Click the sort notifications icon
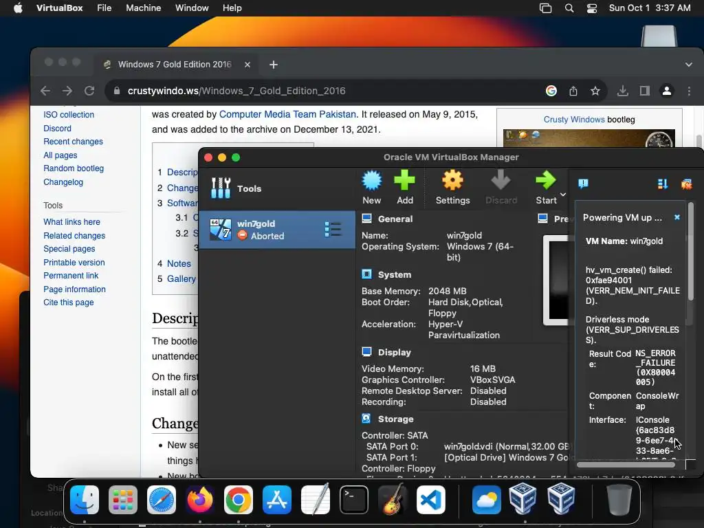 663,184
